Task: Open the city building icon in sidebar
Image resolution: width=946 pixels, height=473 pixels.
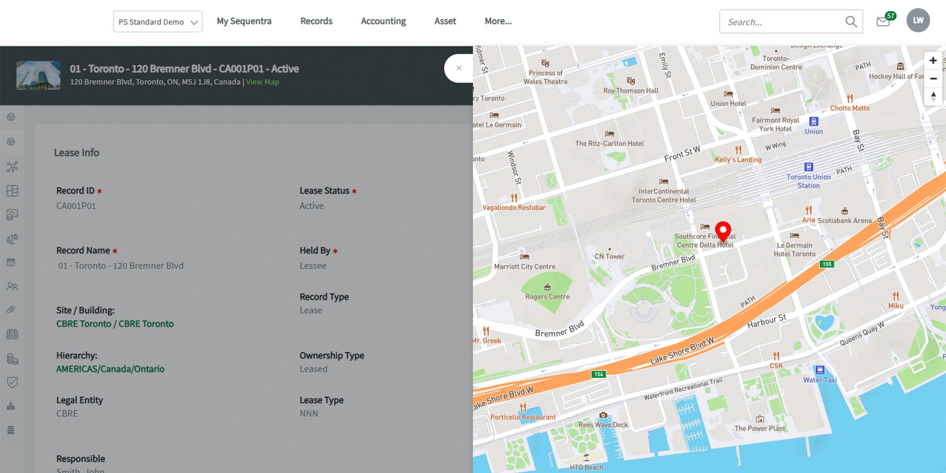Action: 11,406
